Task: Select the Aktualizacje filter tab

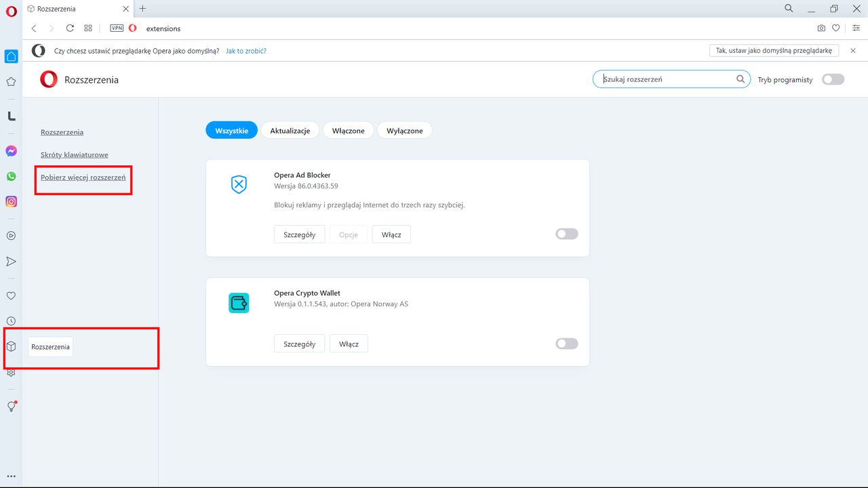Action: tap(290, 130)
